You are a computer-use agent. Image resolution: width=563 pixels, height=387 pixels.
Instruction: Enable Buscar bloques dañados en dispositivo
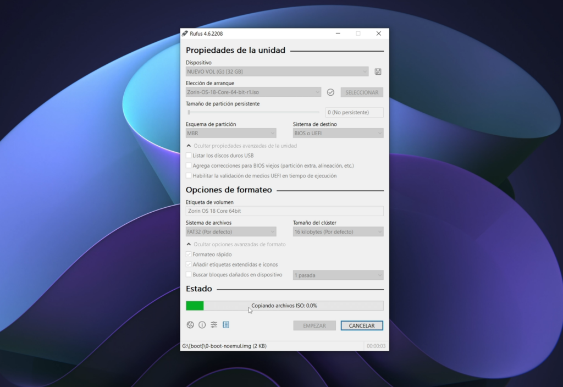click(x=189, y=274)
